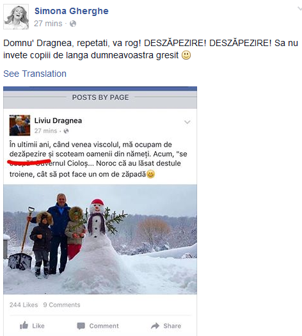Click the Comment speech bubble icon
The width and height of the screenshot is (302, 336).
tap(81, 326)
